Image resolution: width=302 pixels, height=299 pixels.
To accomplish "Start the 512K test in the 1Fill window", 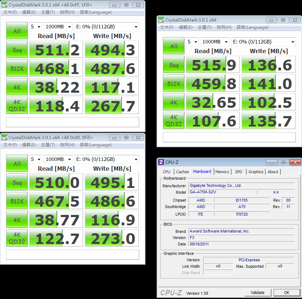I will (17, 68).
